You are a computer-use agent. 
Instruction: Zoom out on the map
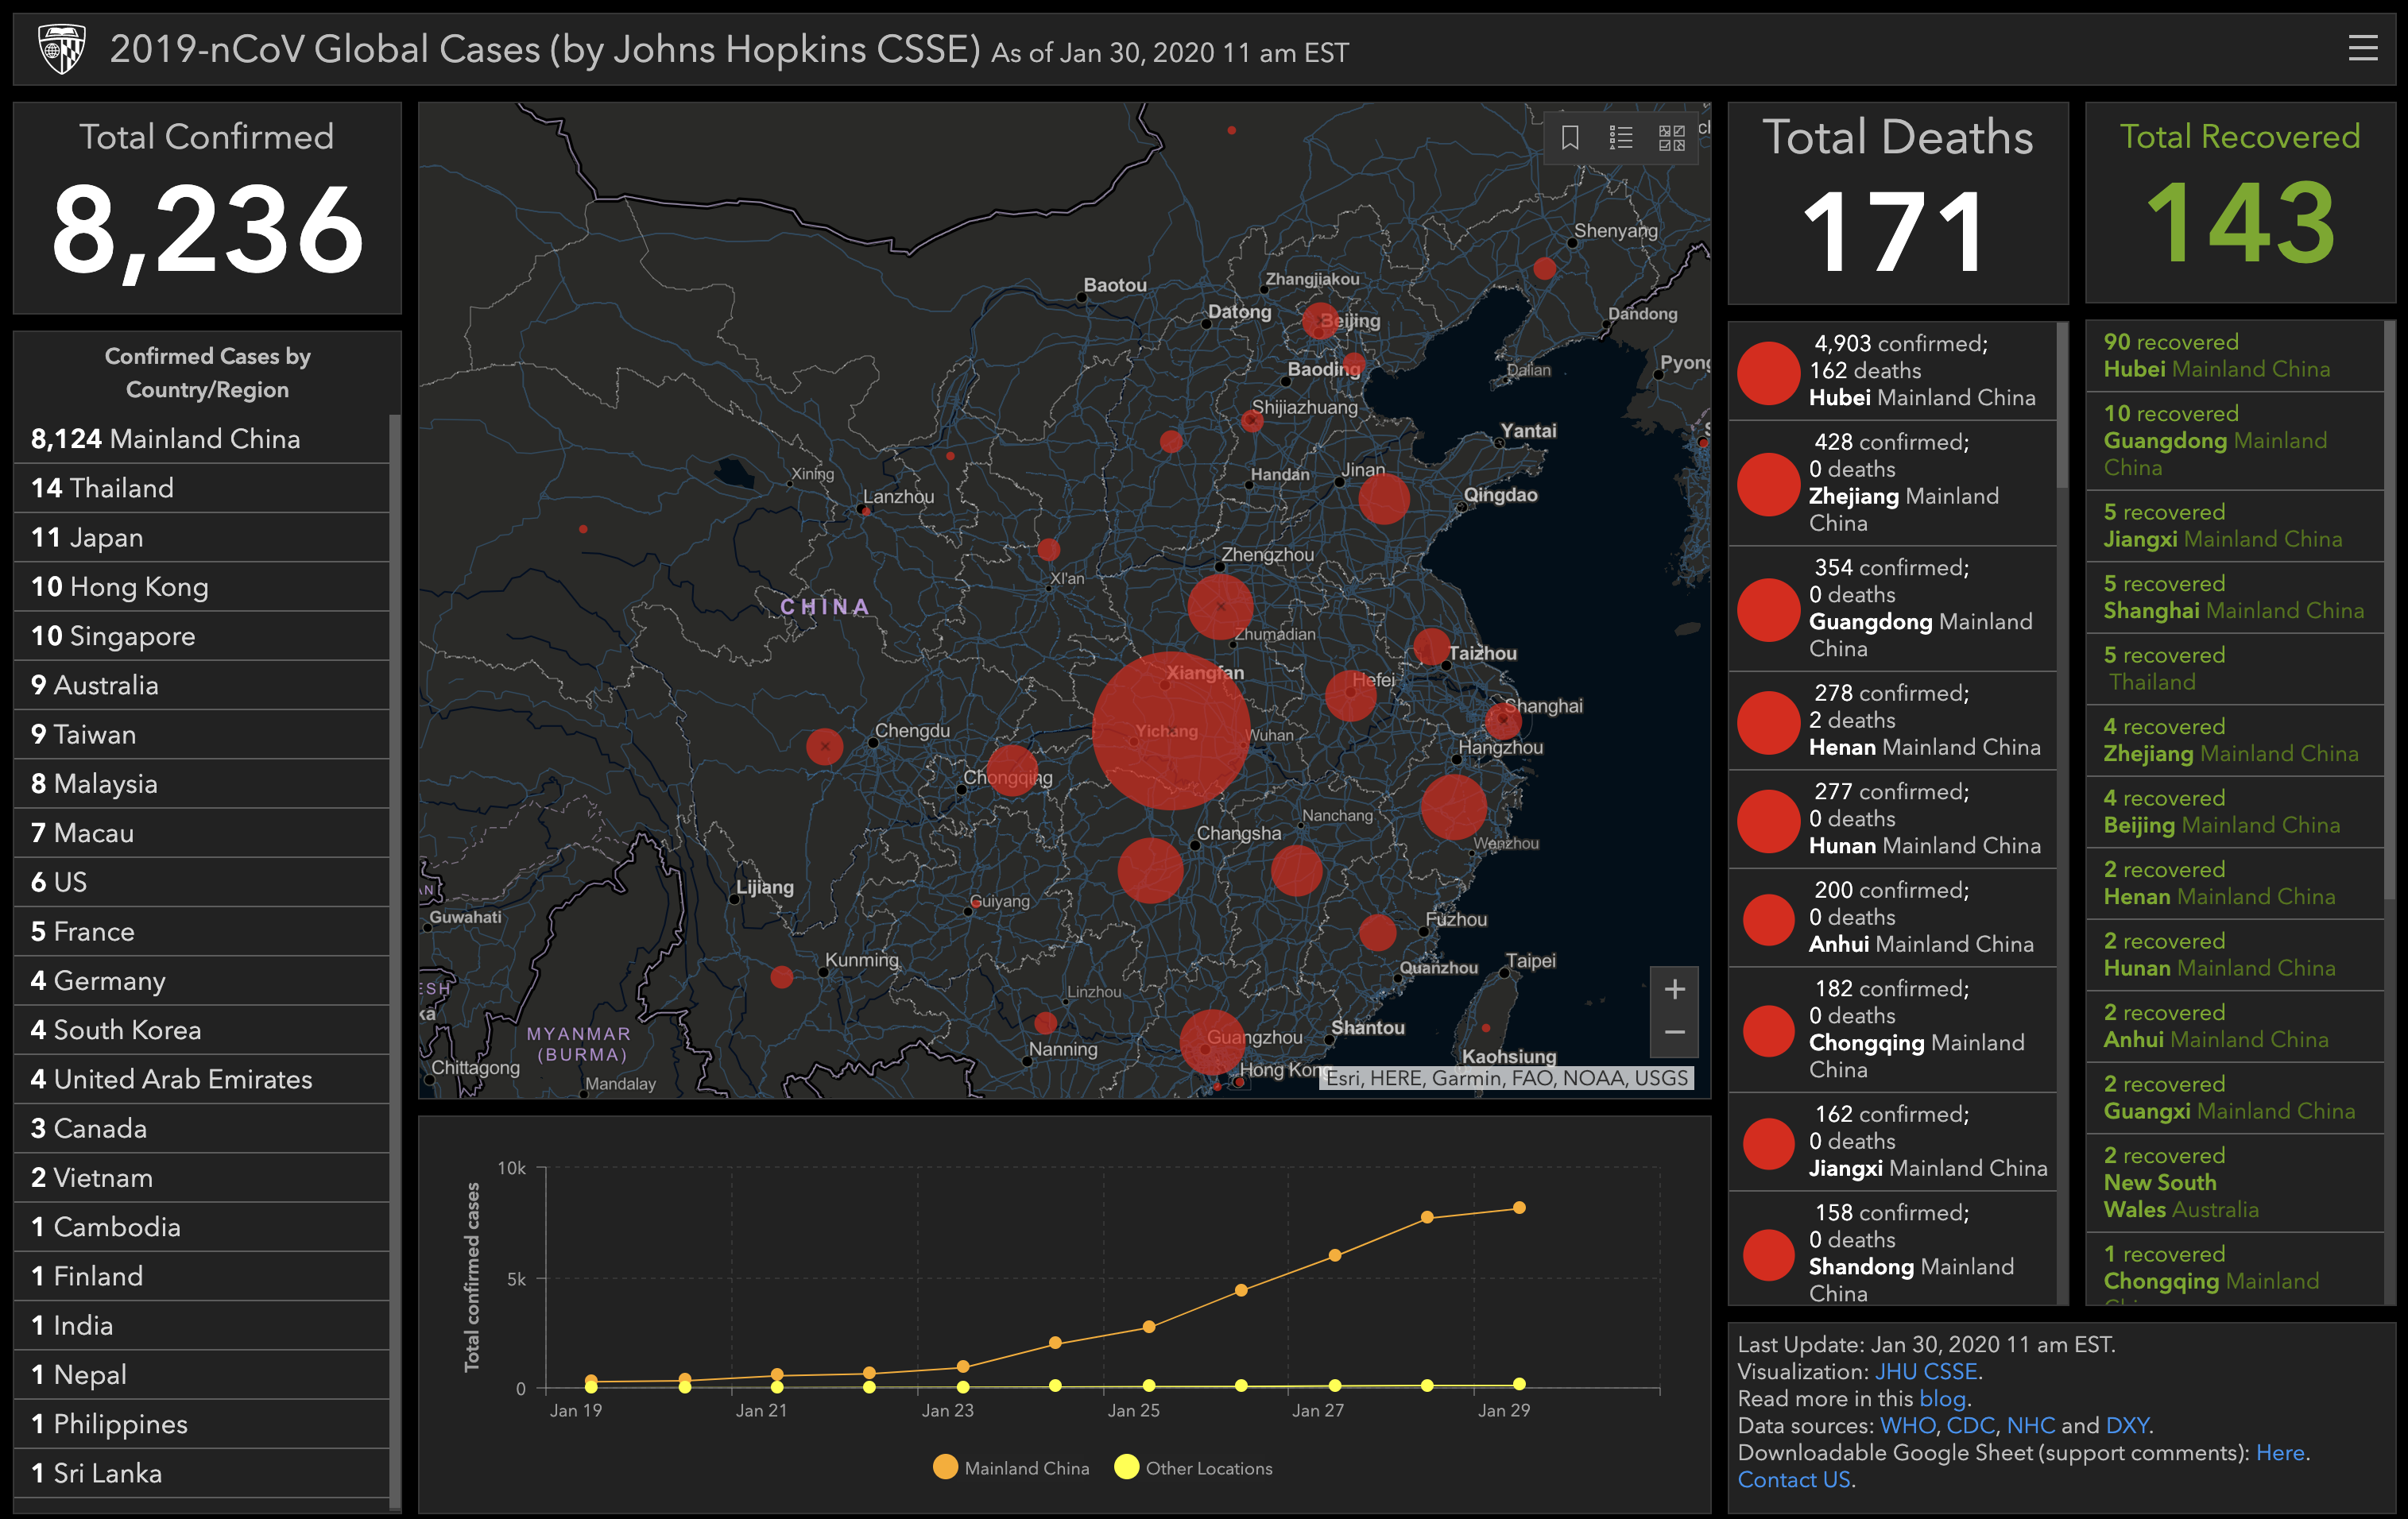tap(1675, 1034)
